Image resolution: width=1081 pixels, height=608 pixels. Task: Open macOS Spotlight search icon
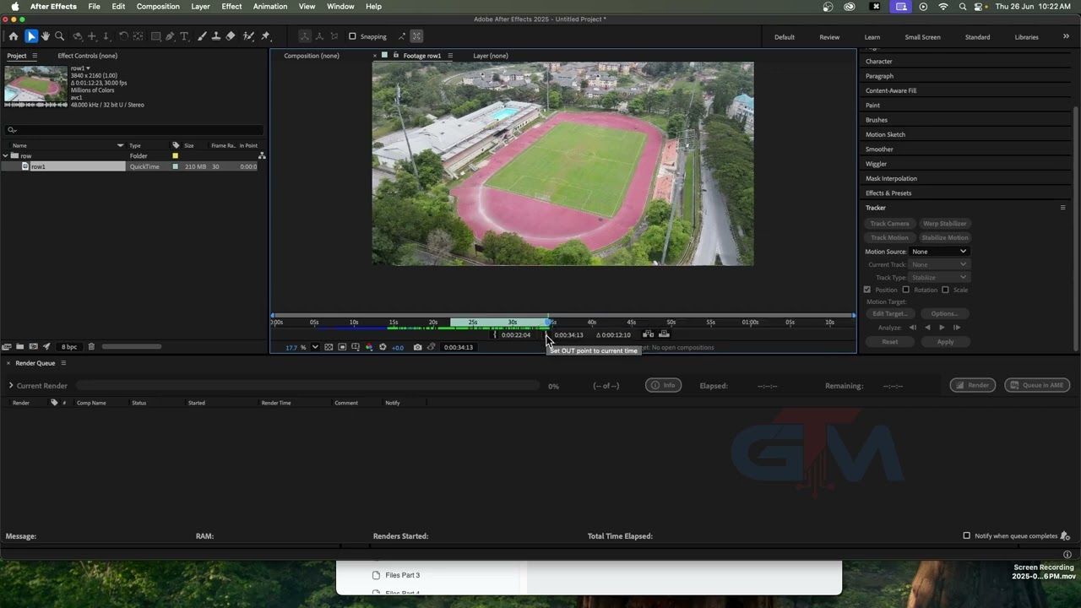click(x=963, y=6)
